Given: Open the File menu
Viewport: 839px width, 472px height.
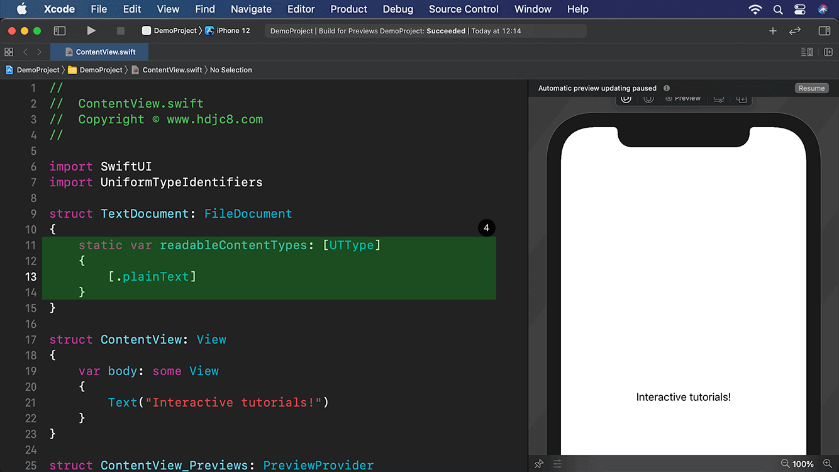Looking at the screenshot, I should (99, 9).
